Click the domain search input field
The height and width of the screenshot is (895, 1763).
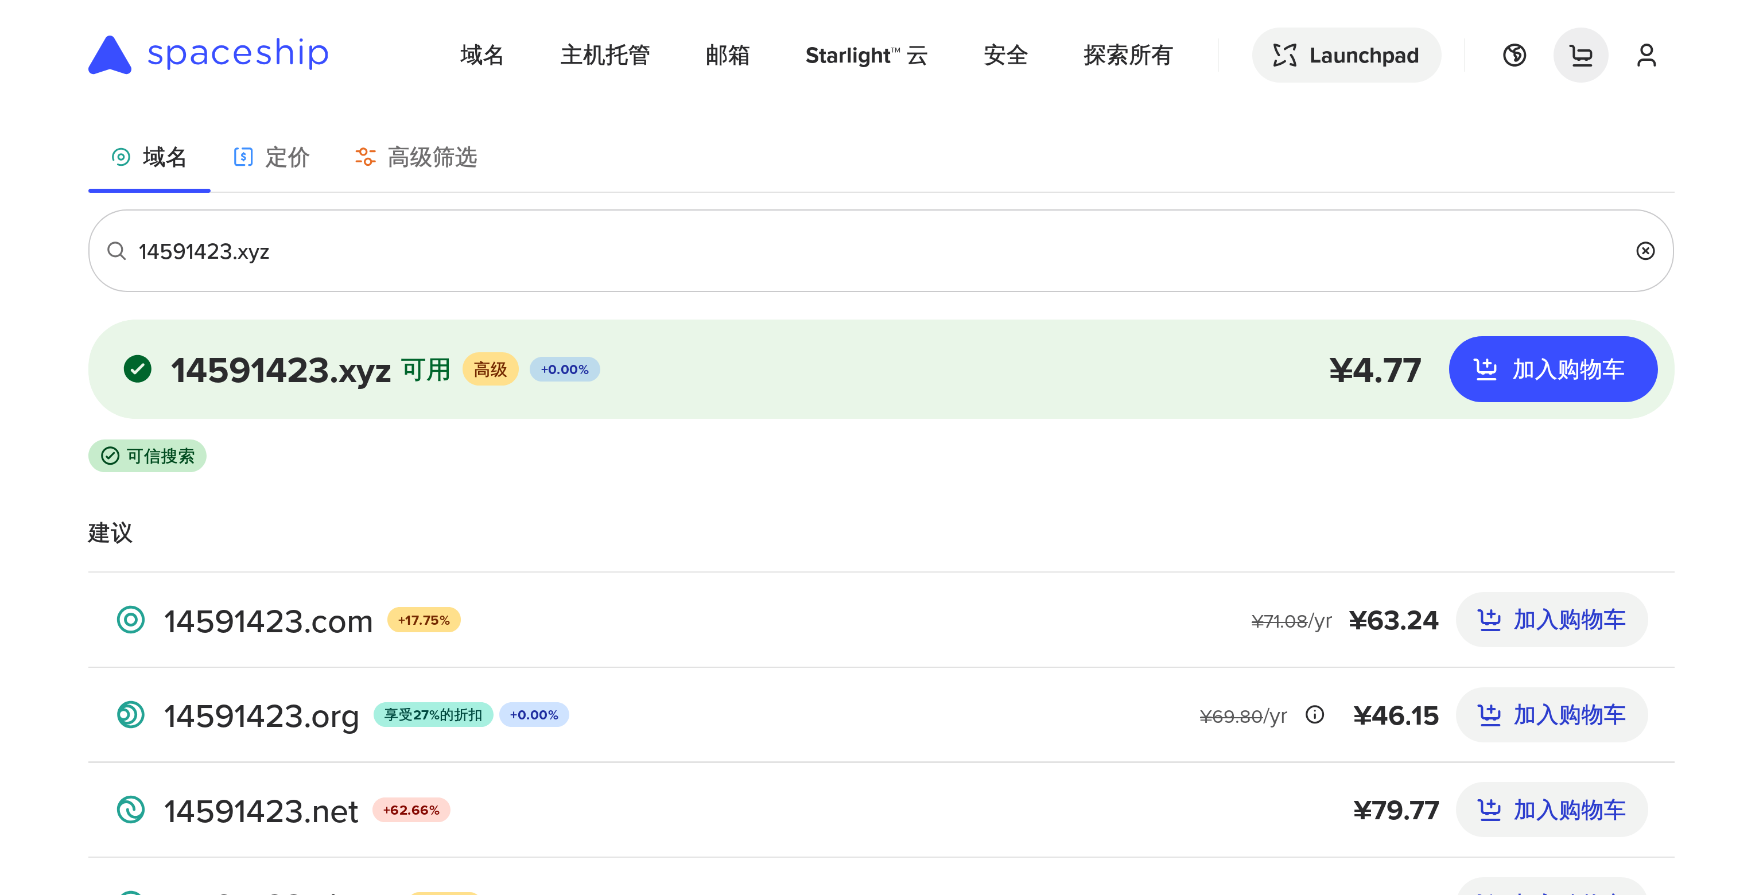pyautogui.click(x=876, y=251)
